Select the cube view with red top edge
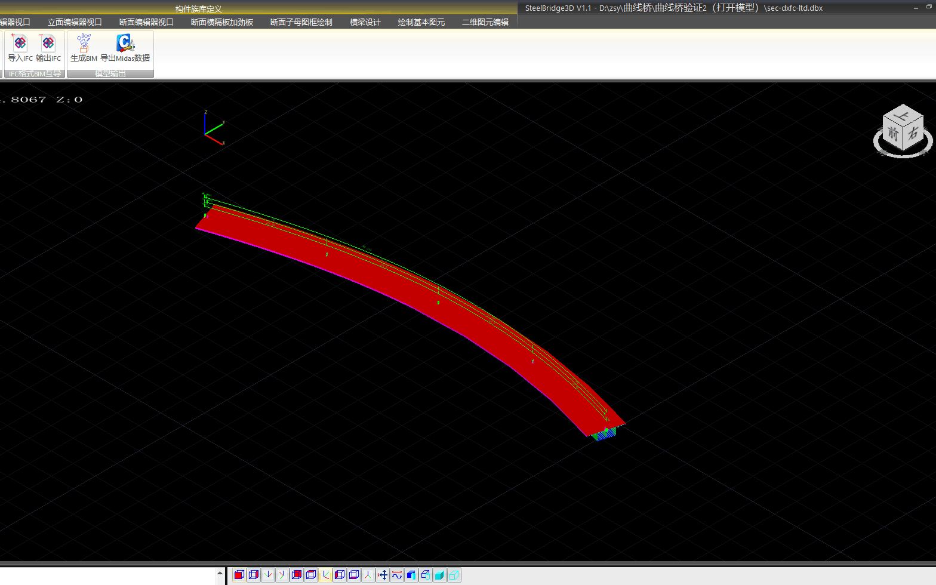 (311, 575)
